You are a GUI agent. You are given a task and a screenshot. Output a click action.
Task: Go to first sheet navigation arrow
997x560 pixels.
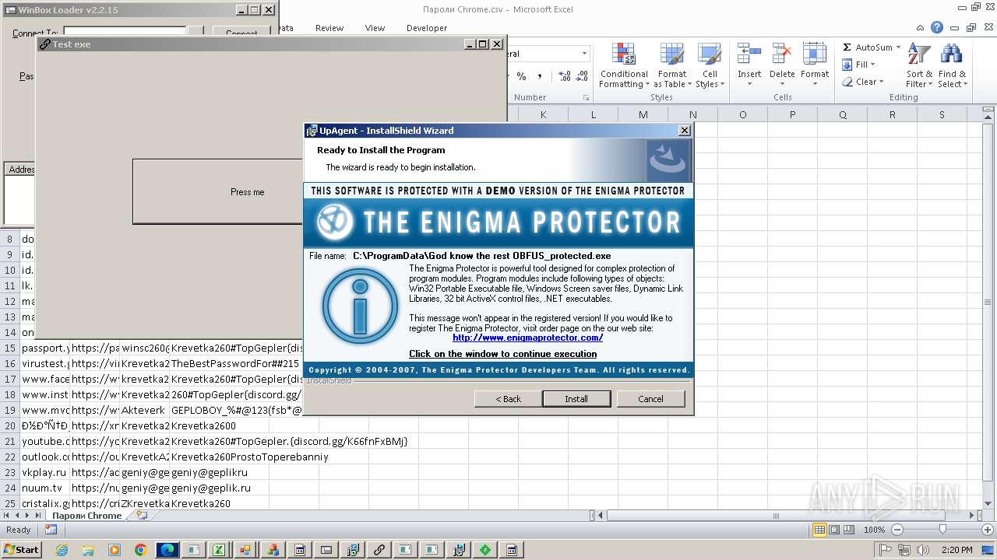(7, 516)
